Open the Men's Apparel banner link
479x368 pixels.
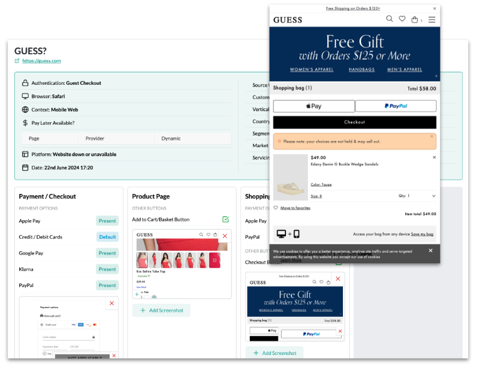click(405, 70)
